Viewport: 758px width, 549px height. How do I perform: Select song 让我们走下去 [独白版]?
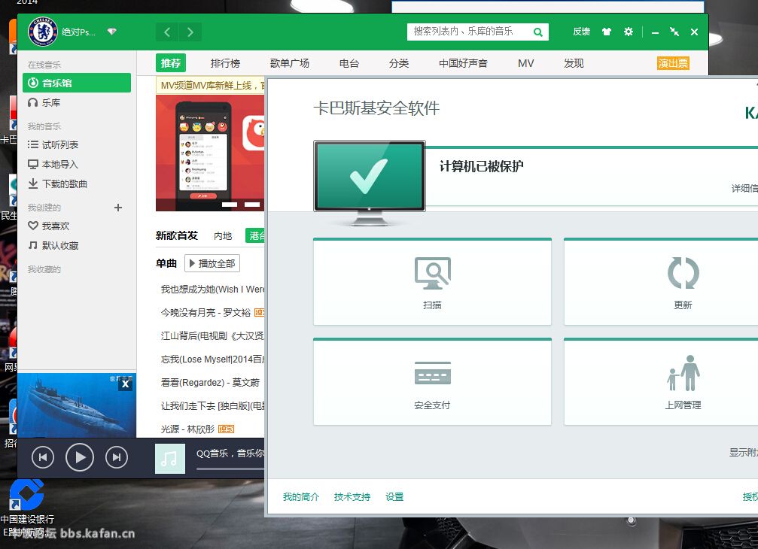click(213, 405)
